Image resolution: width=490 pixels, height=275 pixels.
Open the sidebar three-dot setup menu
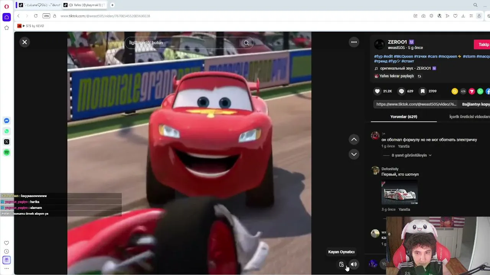[7, 269]
